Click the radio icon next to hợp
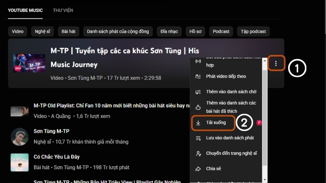Image resolution: width=326 pixels, height=183 pixels. (x=198, y=61)
